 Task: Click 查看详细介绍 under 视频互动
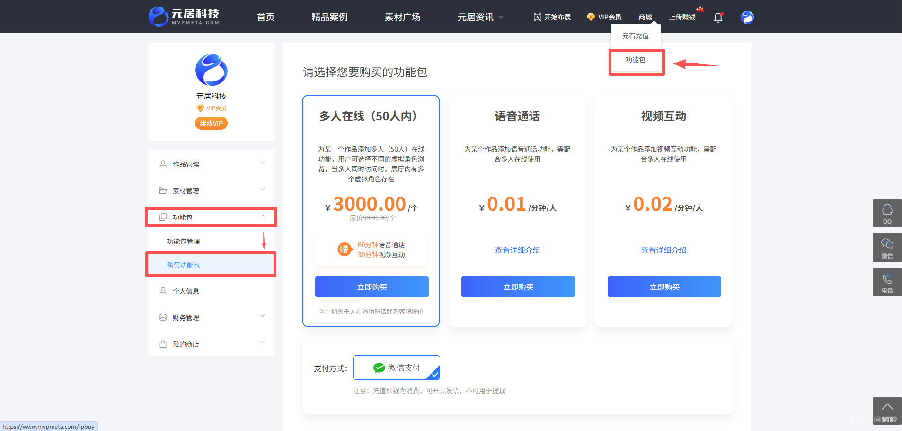(663, 250)
